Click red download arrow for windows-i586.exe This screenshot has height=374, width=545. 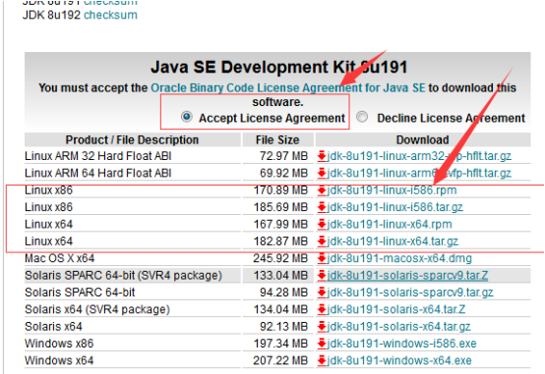tap(322, 344)
